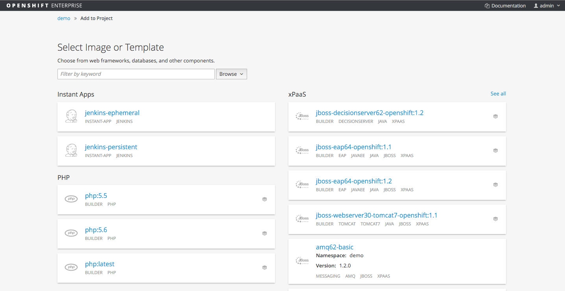Screen dimensions: 565x291
Task: Click the xPaaS section heading
Action: pos(297,94)
